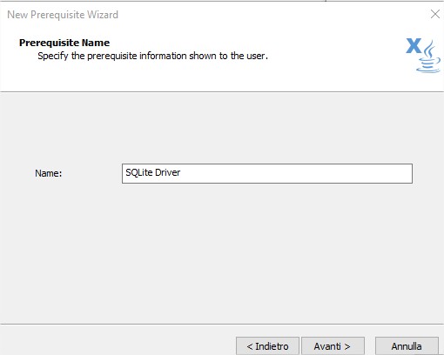Click the blue X logo in header
Screen dimensions: 444x355
414,46
